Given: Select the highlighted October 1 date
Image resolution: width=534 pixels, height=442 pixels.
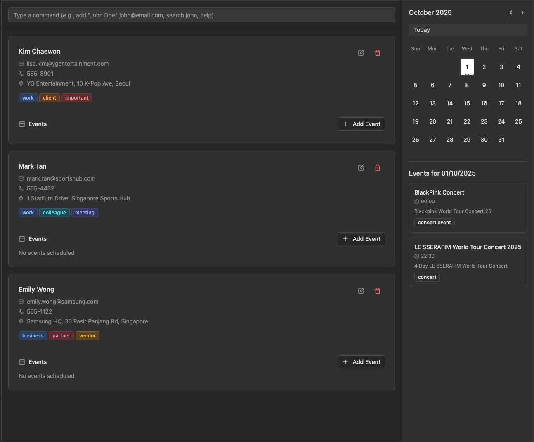Looking at the screenshot, I should [x=467, y=67].
